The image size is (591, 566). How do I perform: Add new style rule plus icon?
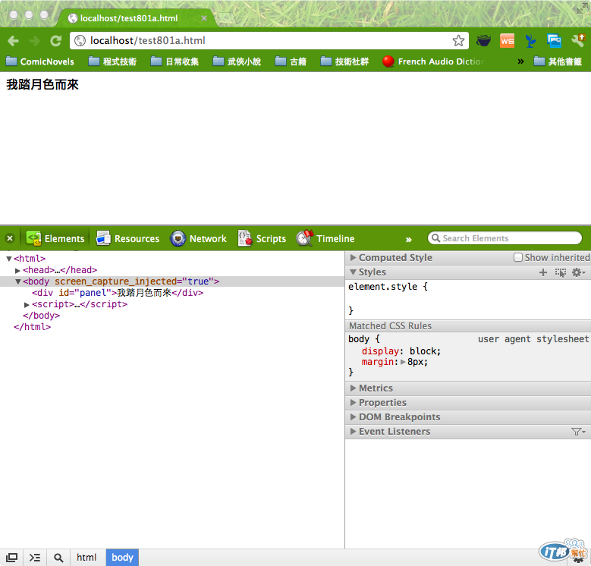[543, 272]
